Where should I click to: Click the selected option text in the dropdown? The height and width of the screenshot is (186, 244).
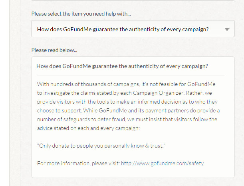pos(123,29)
